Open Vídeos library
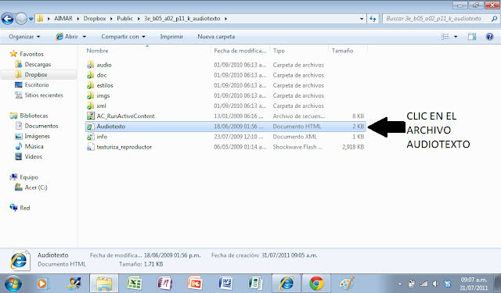 (x=33, y=156)
